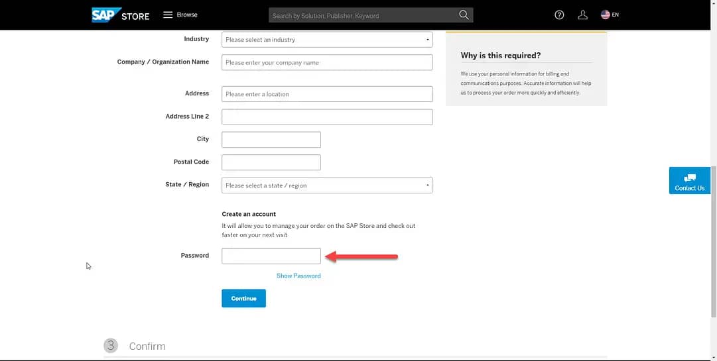Click the Password input box

[x=271, y=256]
